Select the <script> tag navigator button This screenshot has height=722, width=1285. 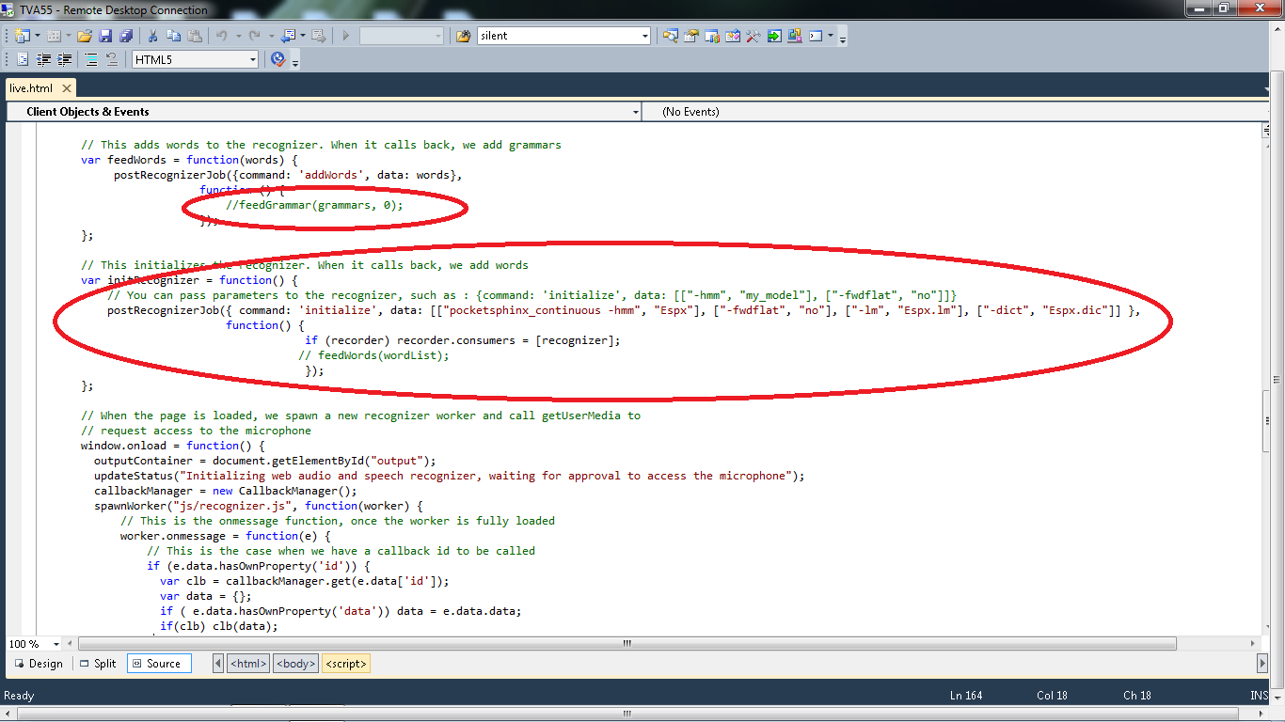click(x=345, y=664)
